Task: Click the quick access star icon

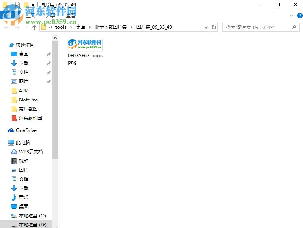Action: tap(11, 45)
